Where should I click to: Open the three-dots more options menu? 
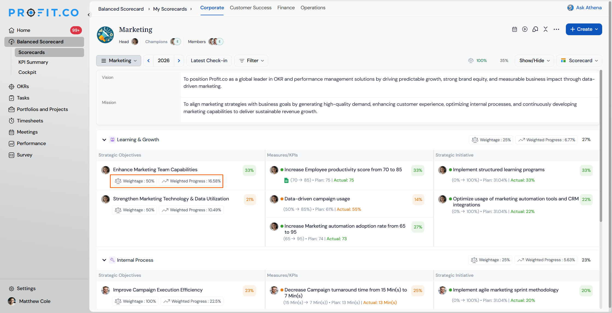point(556,29)
